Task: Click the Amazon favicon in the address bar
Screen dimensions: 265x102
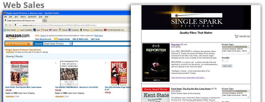Action: point(15,25)
